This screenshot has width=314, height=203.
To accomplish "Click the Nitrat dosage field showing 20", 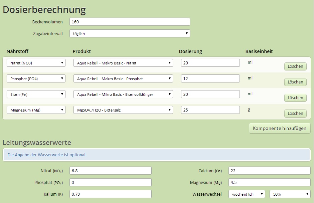I will tap(210, 63).
